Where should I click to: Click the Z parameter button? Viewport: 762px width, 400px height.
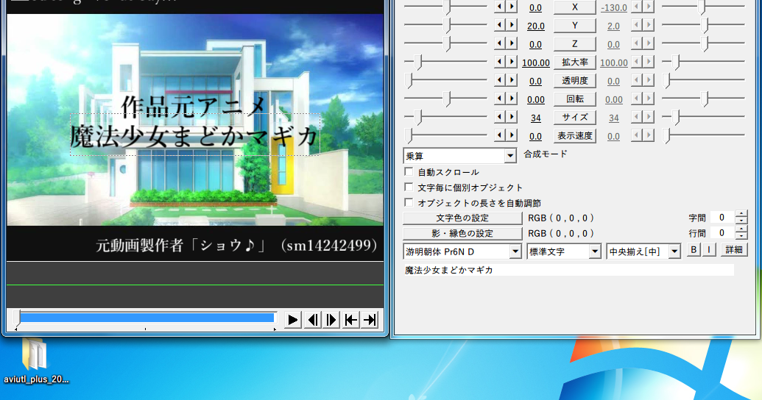(x=575, y=43)
